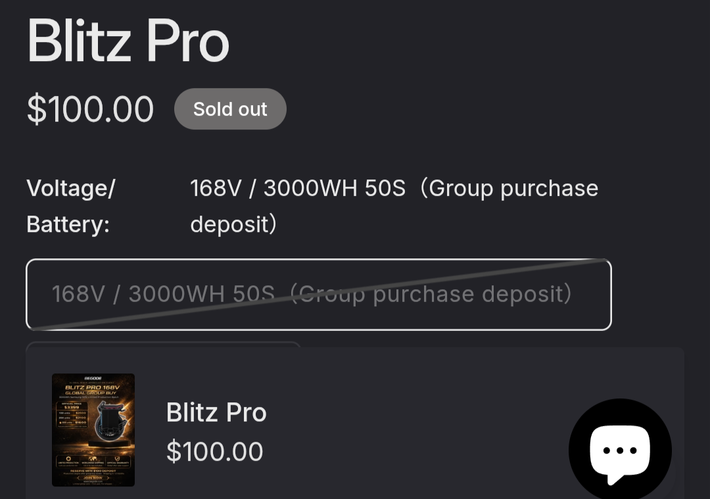Click the $100.00 price in the product card
710x499 pixels.
(x=215, y=452)
